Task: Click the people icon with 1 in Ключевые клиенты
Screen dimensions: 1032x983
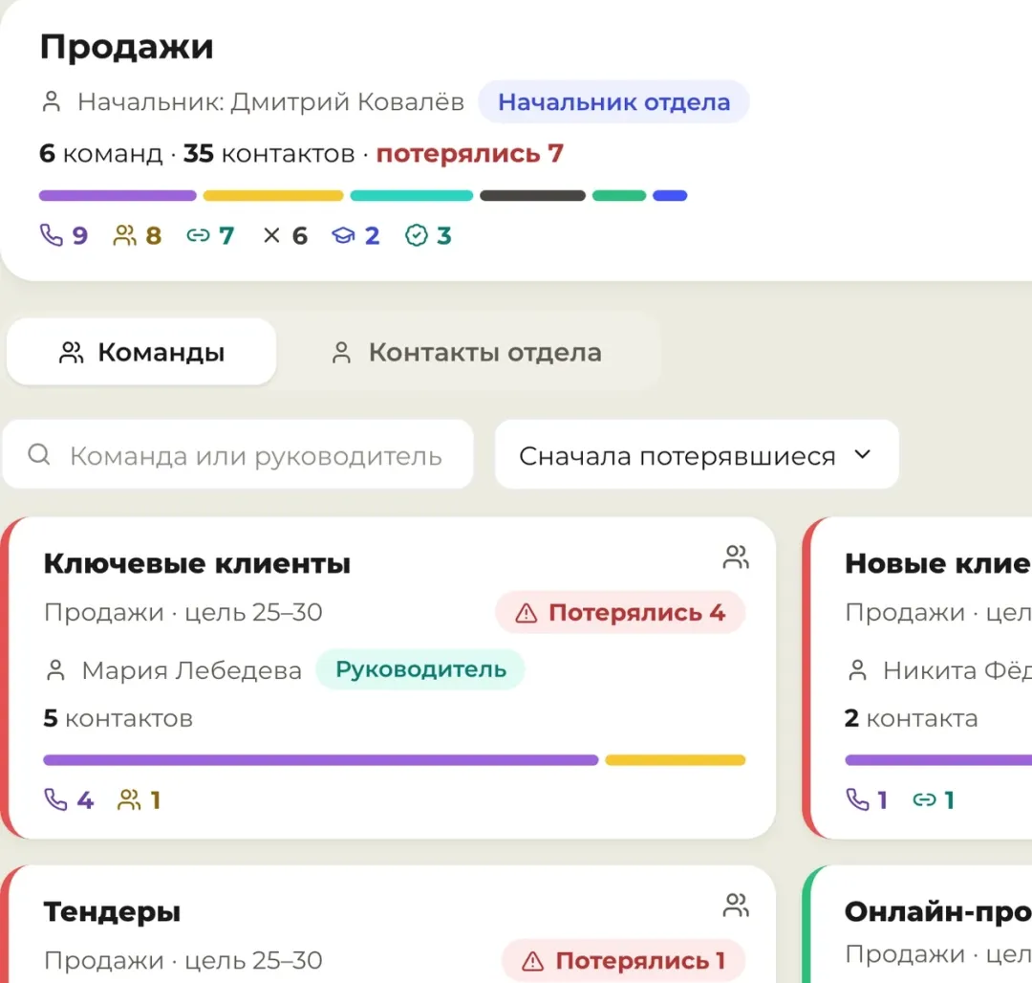Action: point(129,799)
